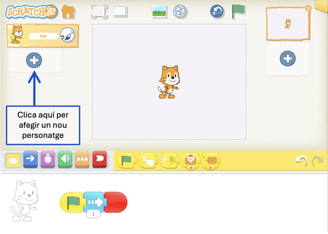This screenshot has height=234, width=328.
Task: Open the change background picture icon
Action: click(x=159, y=12)
